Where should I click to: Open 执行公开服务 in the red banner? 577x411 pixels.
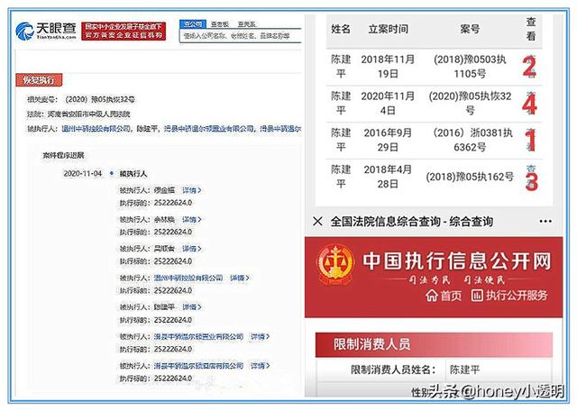click(509, 296)
